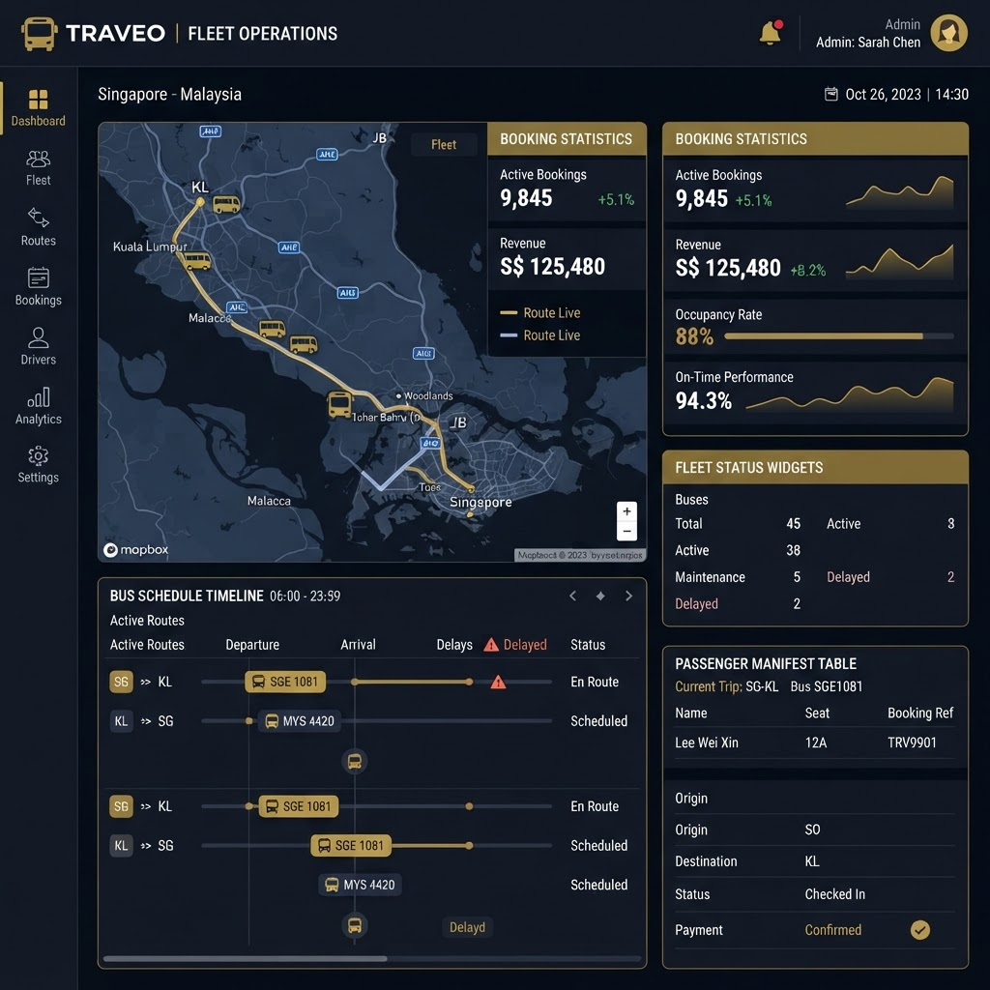The height and width of the screenshot is (990, 990).
Task: Open Sarah Chen's profile avatar
Action: pyautogui.click(x=948, y=33)
